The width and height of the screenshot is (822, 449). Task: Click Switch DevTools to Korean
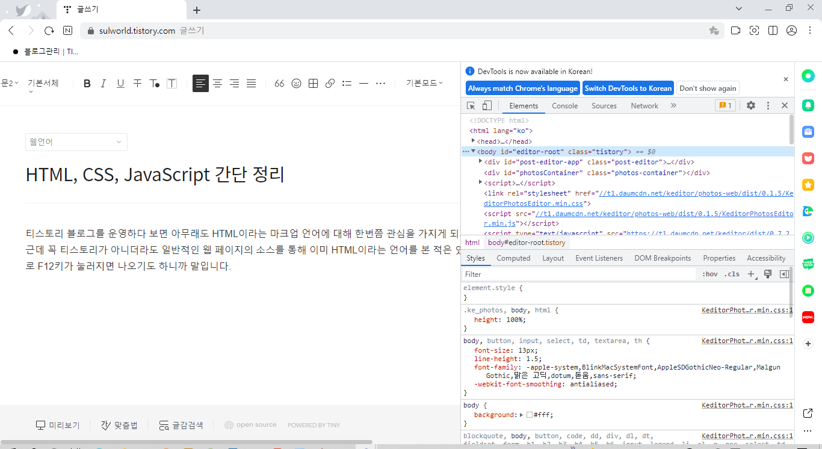pos(628,88)
